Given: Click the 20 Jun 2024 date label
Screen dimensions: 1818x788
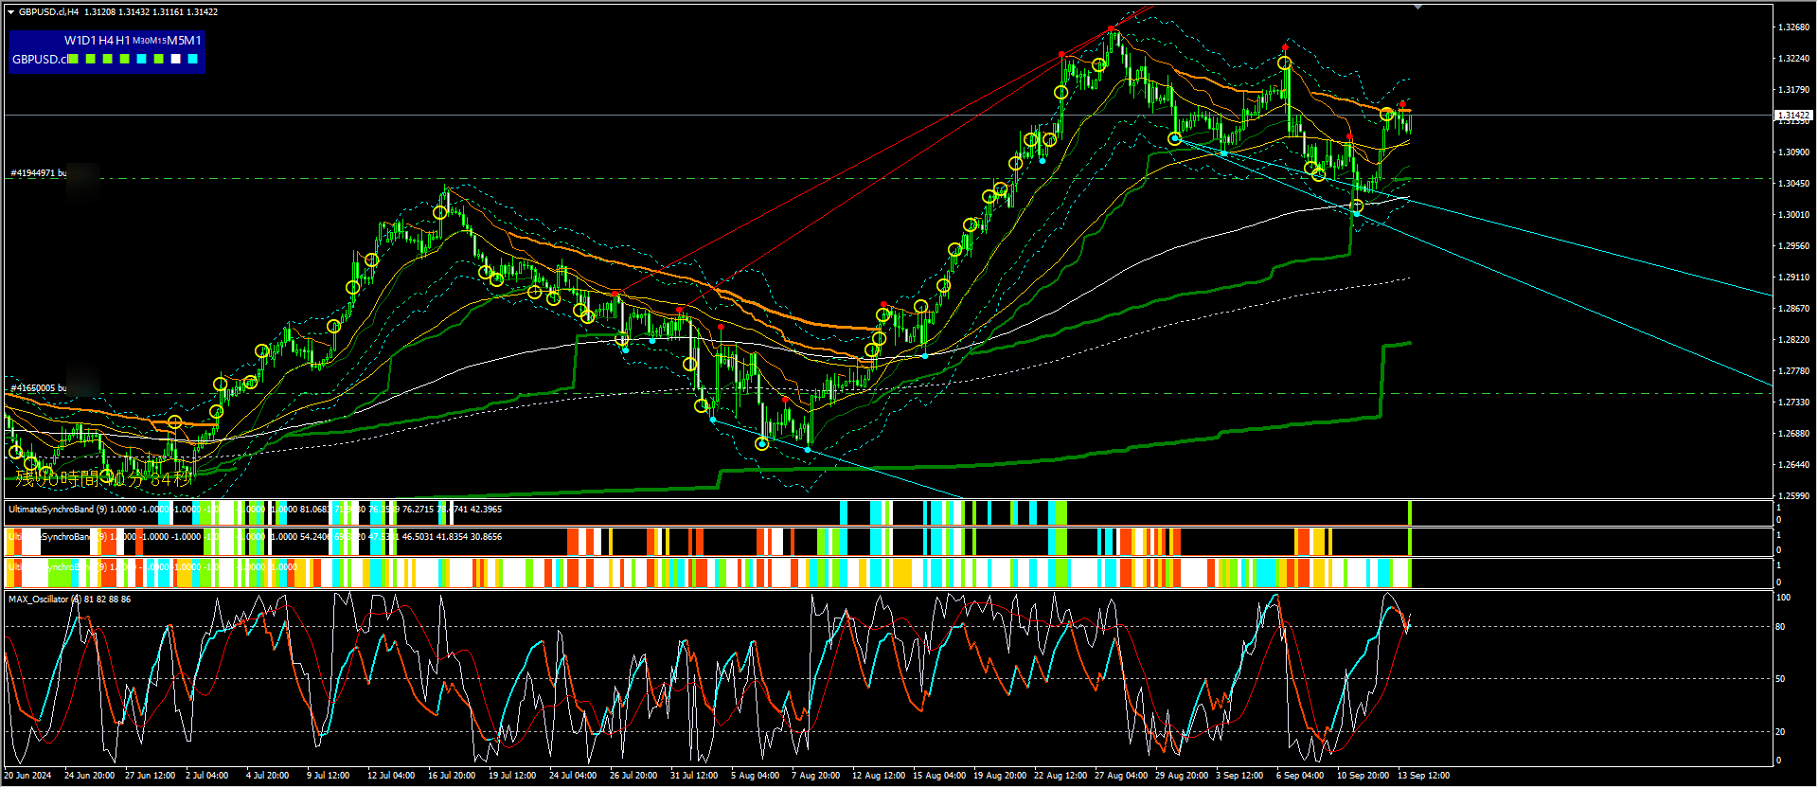Looking at the screenshot, I should click(28, 776).
